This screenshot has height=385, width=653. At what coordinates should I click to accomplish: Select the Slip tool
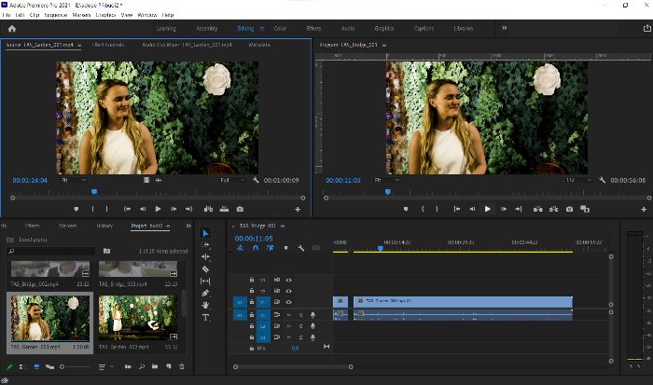(205, 281)
